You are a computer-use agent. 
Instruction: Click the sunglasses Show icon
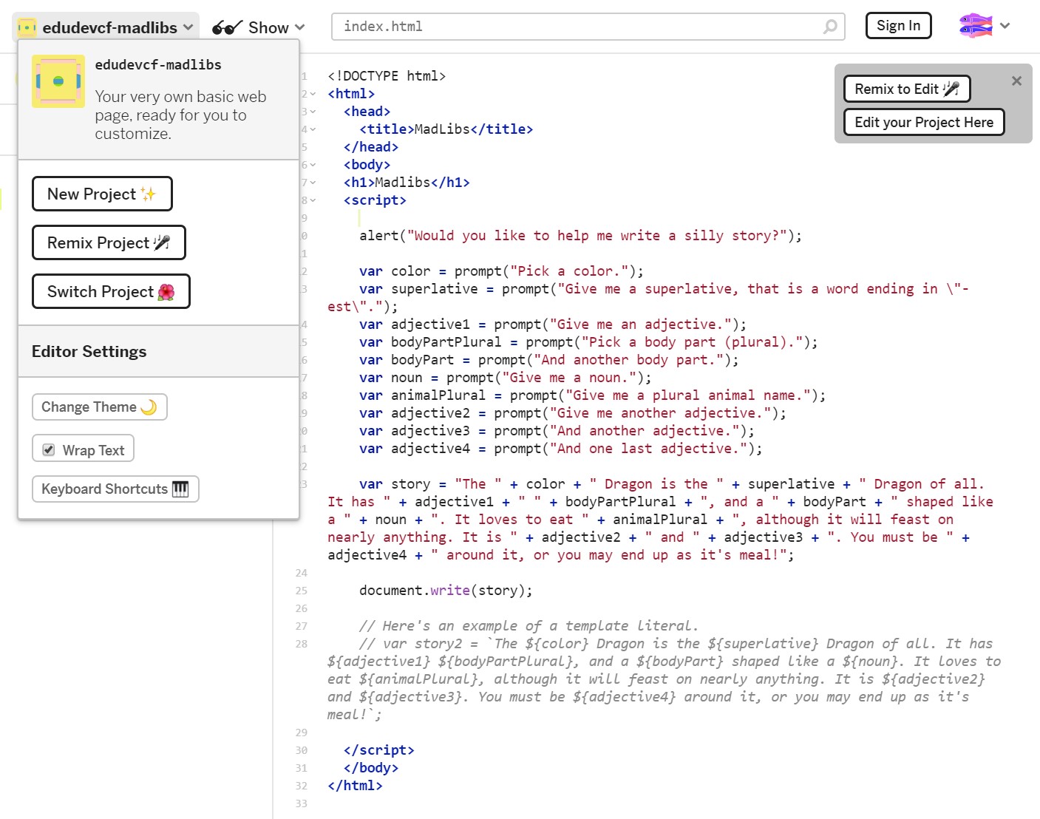227,27
